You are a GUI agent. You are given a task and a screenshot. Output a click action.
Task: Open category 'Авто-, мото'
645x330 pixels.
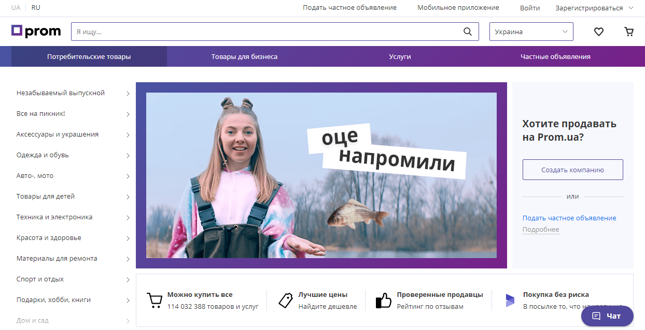(35, 176)
